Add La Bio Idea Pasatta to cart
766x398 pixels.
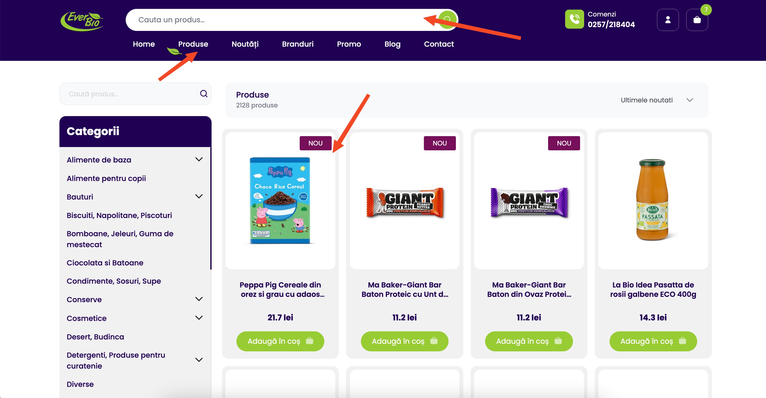click(653, 341)
